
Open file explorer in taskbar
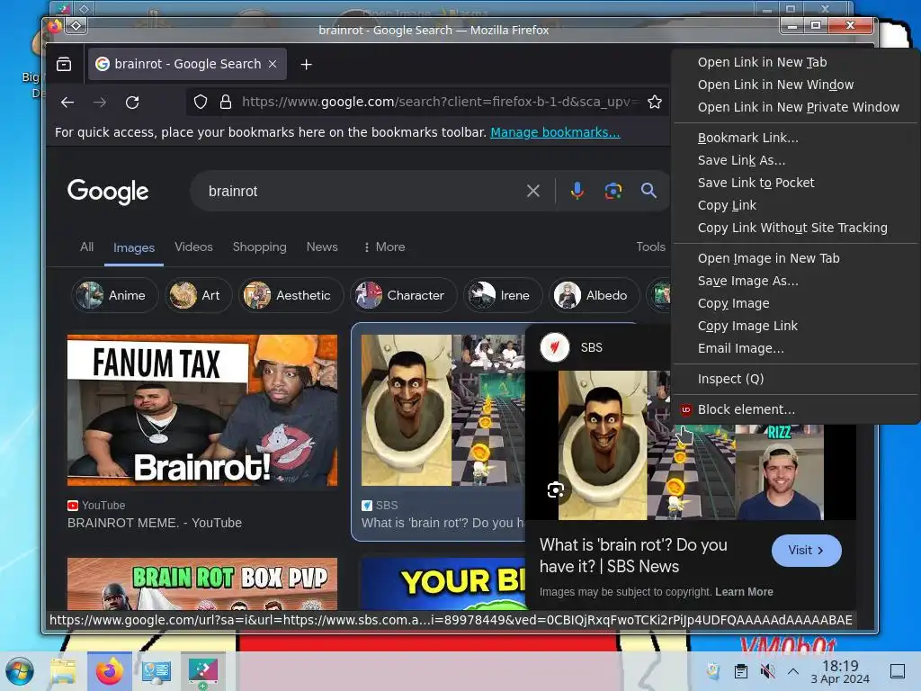click(63, 671)
